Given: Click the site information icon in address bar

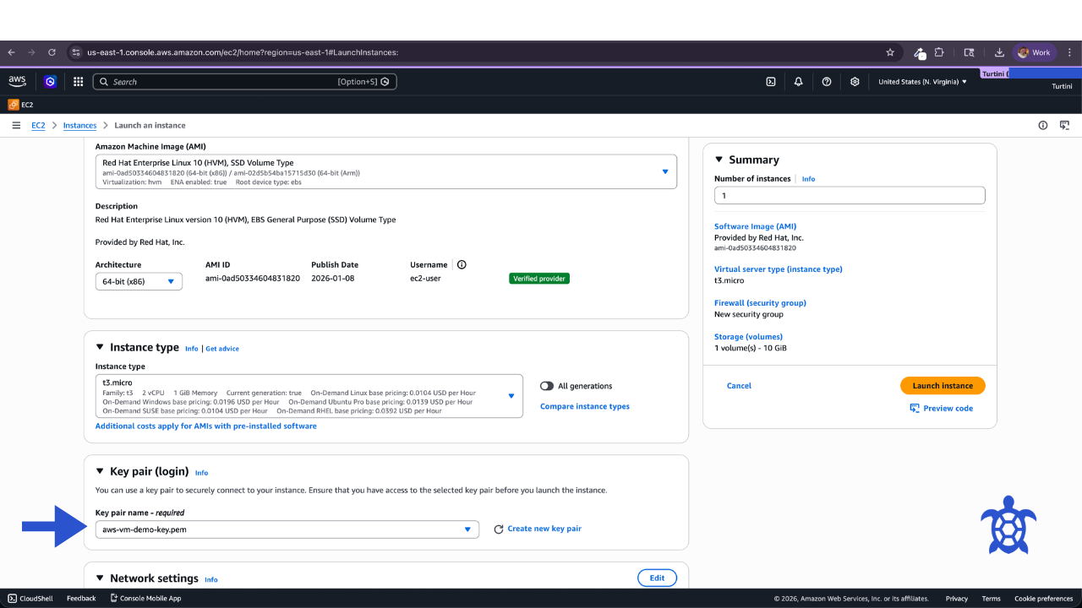Looking at the screenshot, I should click(74, 52).
